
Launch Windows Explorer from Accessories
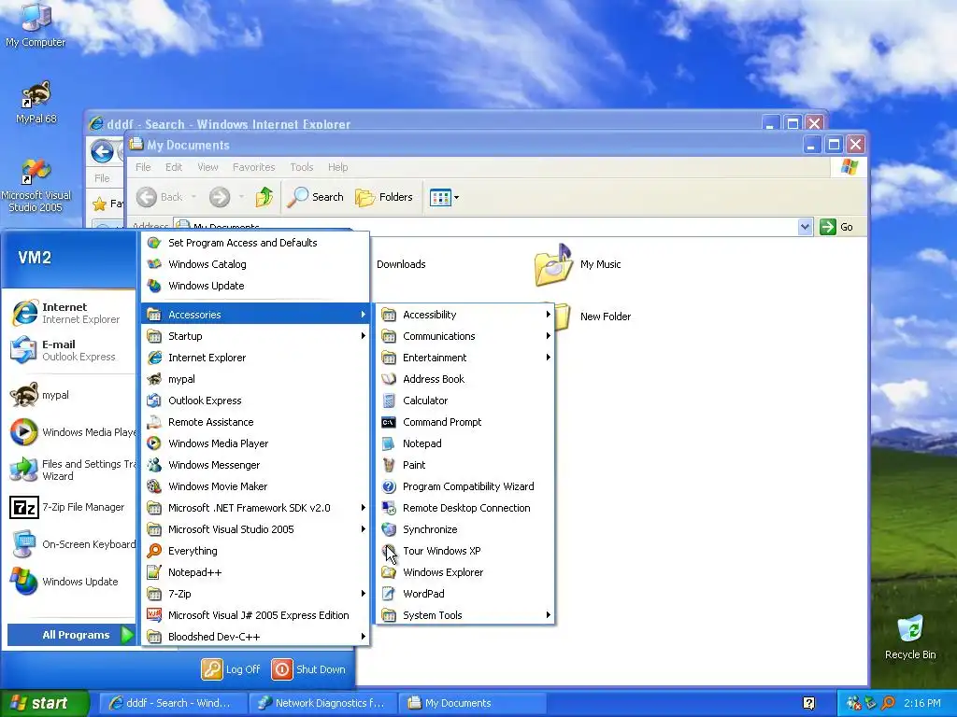[464, 572]
